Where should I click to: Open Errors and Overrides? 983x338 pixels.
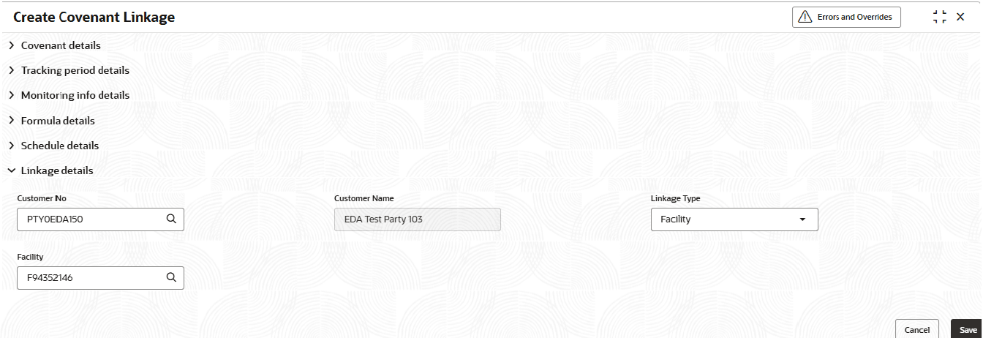(846, 17)
